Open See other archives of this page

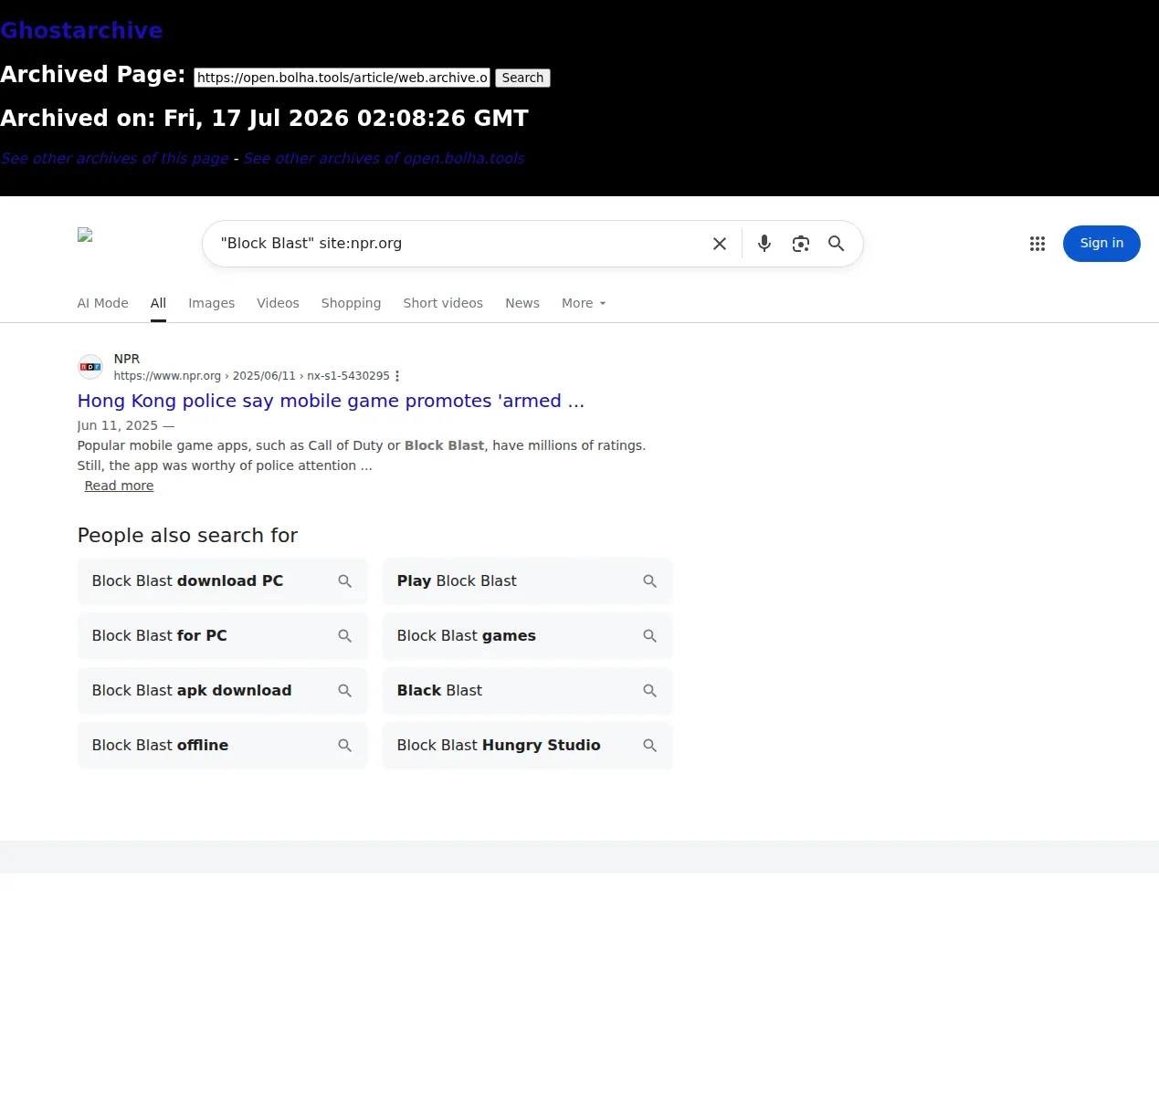(114, 158)
